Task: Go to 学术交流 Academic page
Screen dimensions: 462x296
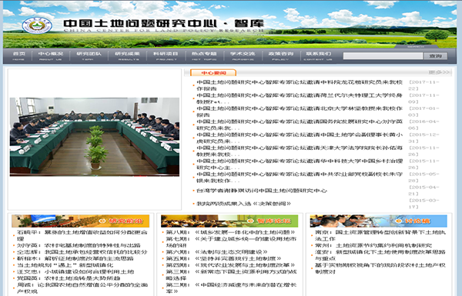Action: [243, 56]
